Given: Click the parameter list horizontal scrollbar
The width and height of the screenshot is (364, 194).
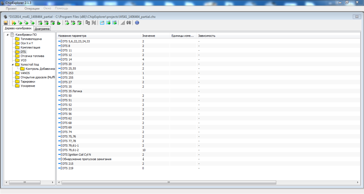Looking at the screenshot, I should [169, 182].
